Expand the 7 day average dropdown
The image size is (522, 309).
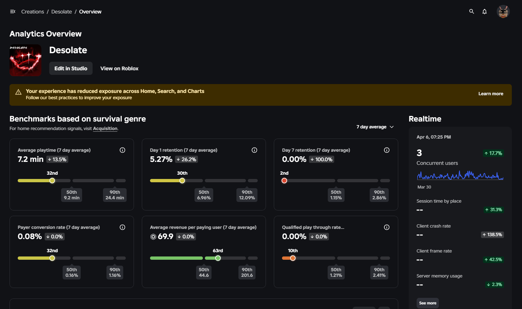pyautogui.click(x=375, y=127)
